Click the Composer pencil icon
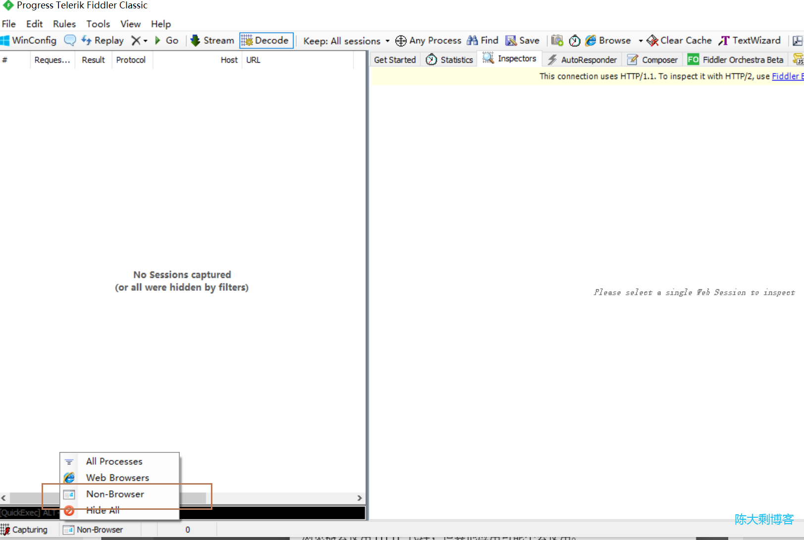Image resolution: width=804 pixels, height=540 pixels. point(632,60)
